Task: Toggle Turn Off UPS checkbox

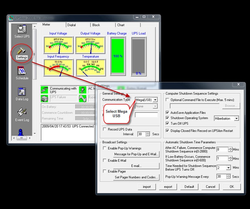Action: click(167, 123)
